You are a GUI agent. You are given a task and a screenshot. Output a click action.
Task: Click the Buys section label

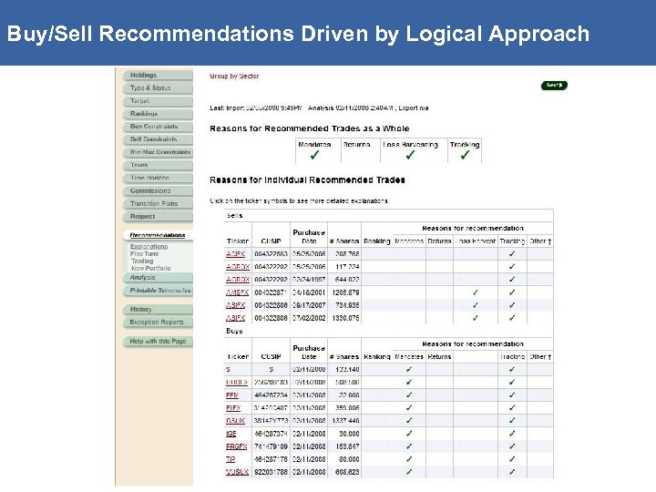tap(234, 331)
